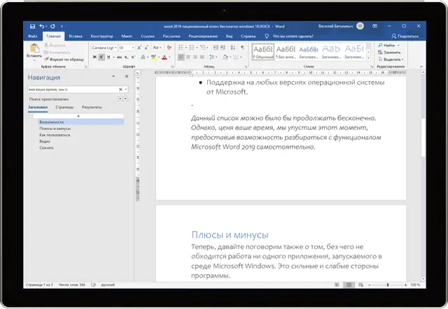Switch to Страницы tab in navigation
The width and height of the screenshot is (448, 309).
pyautogui.click(x=64, y=107)
